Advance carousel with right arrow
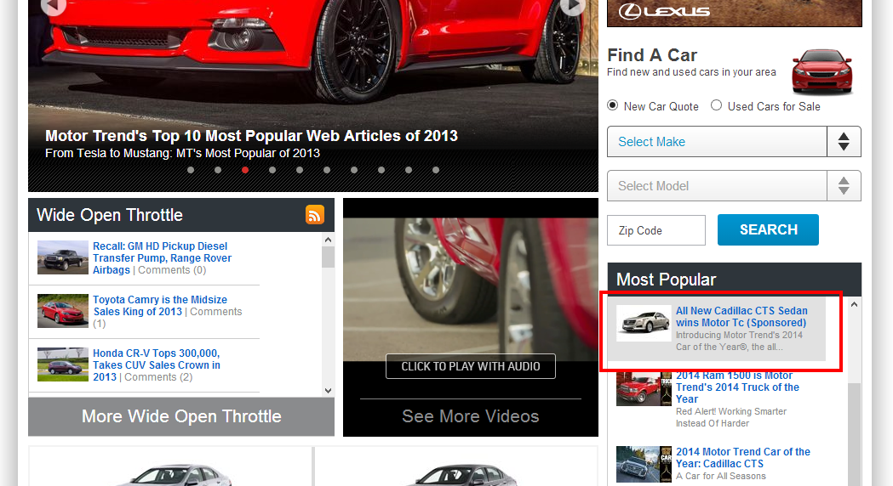Screen dimensions: 893x486 572,6
